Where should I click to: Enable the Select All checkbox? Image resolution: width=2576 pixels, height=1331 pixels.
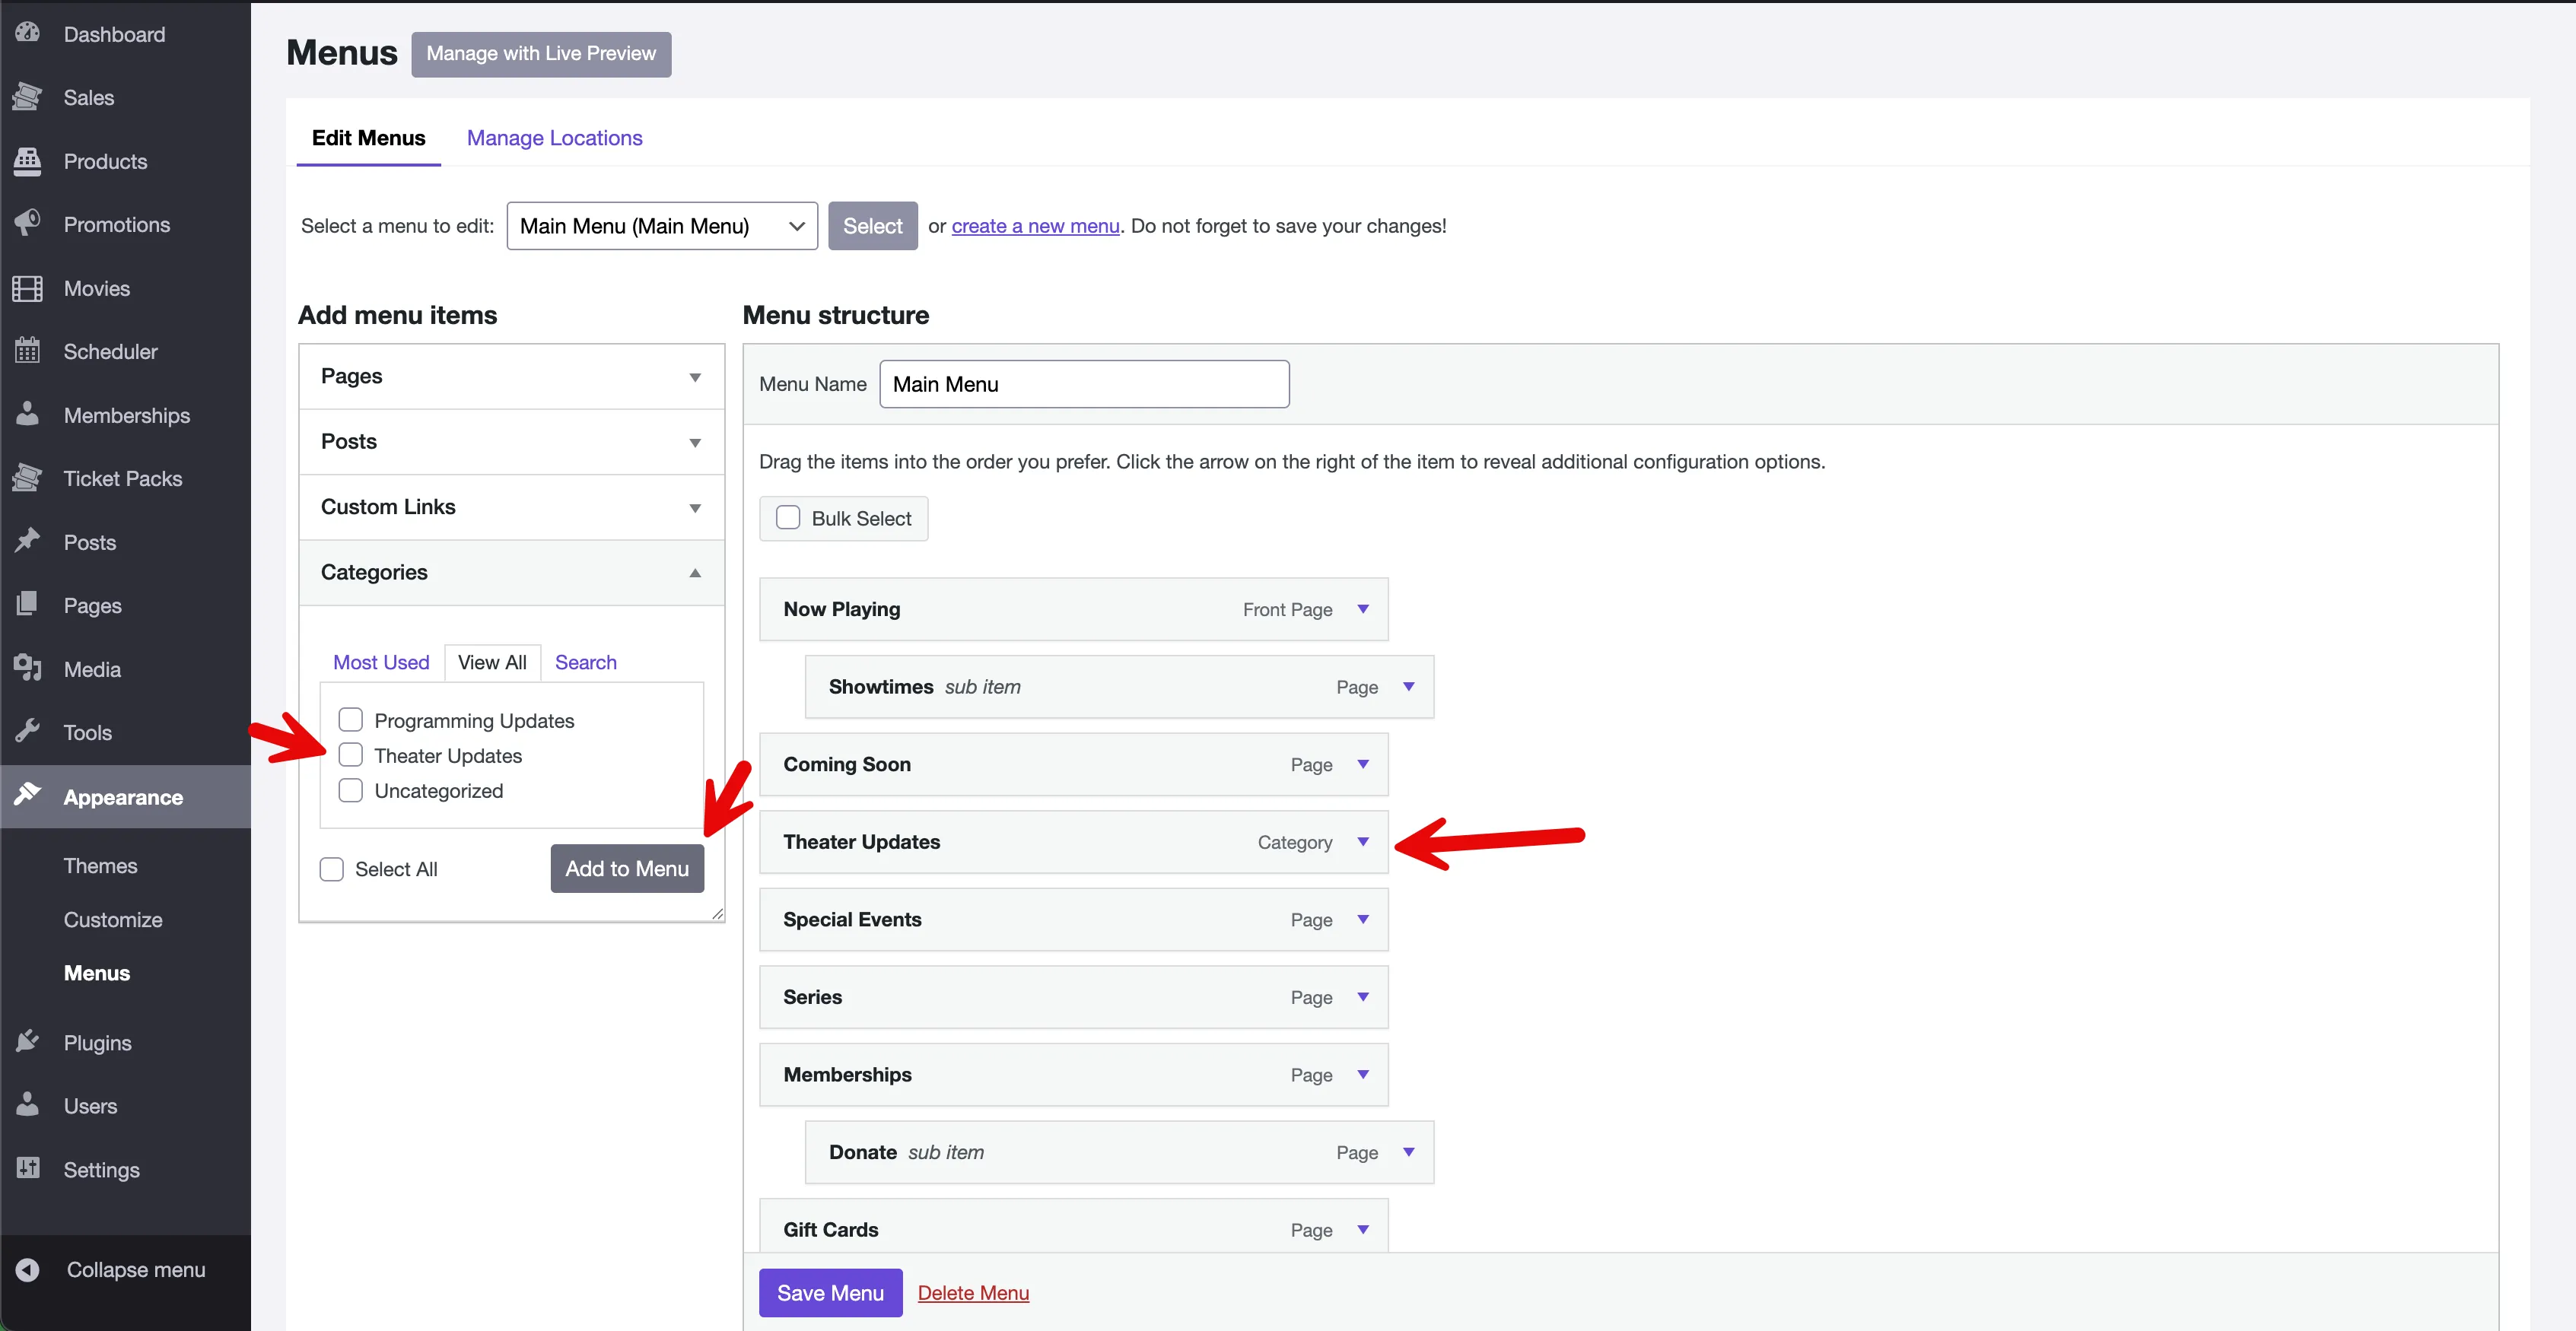pyautogui.click(x=331, y=869)
